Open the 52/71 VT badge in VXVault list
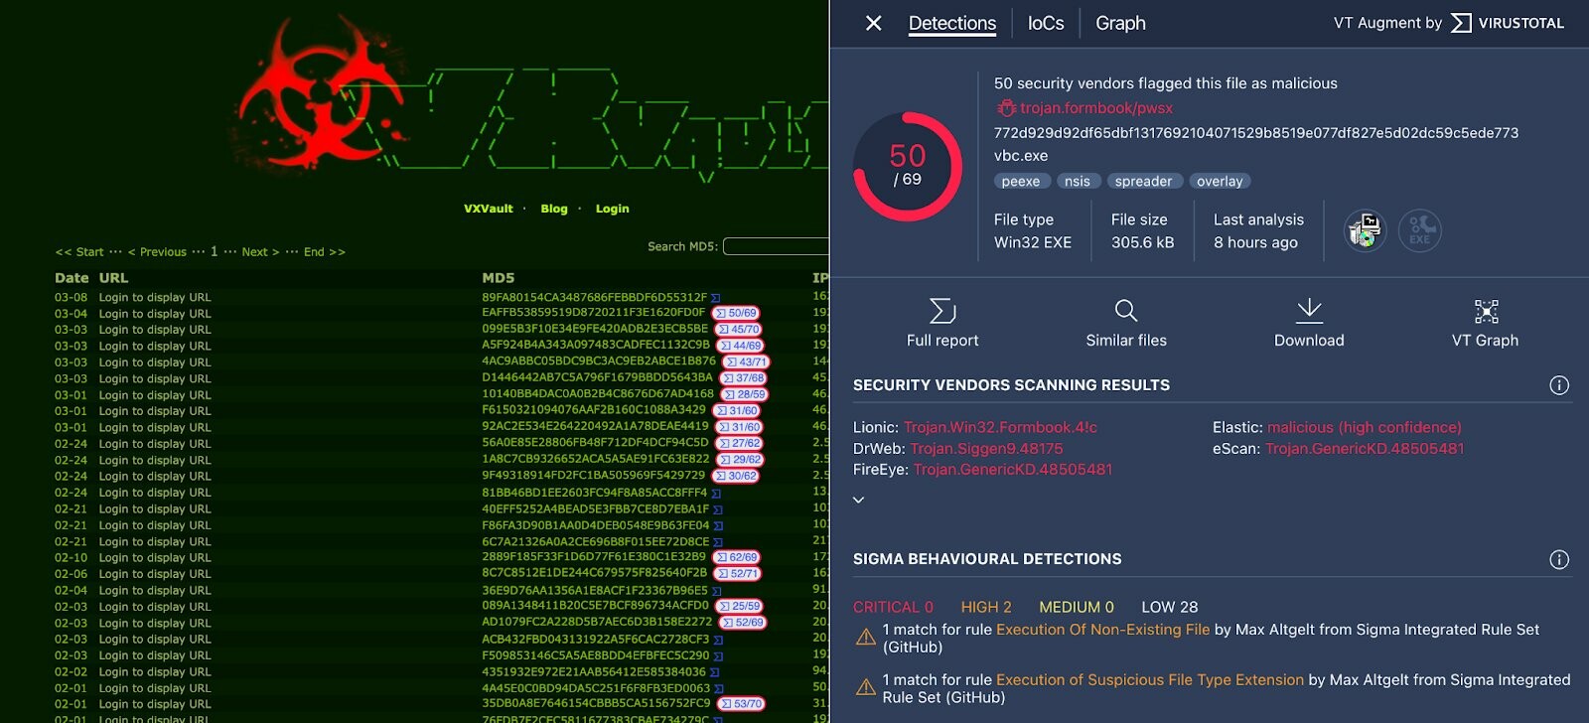Viewport: 1589px width, 723px height. pyautogui.click(x=738, y=573)
